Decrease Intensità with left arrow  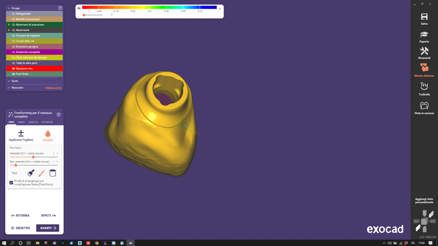click(54, 153)
